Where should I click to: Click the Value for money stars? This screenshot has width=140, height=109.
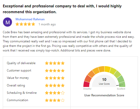(x=55, y=78)
